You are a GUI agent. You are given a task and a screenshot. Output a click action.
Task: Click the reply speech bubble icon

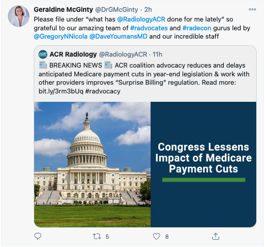tap(38, 236)
